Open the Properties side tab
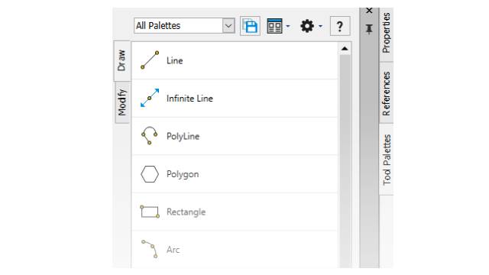This screenshot has width=489, height=275. click(x=386, y=33)
